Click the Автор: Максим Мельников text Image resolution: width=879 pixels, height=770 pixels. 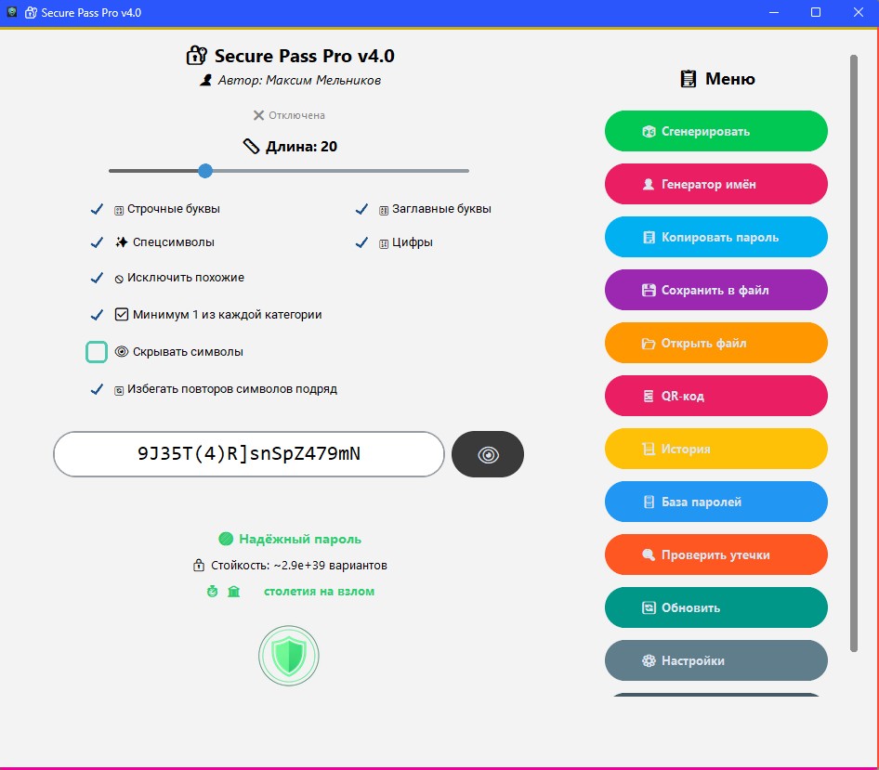299,80
